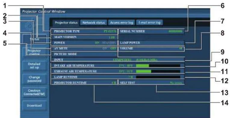Click the SERIAL NUMBER field
The image size is (230, 118).
point(151,32)
